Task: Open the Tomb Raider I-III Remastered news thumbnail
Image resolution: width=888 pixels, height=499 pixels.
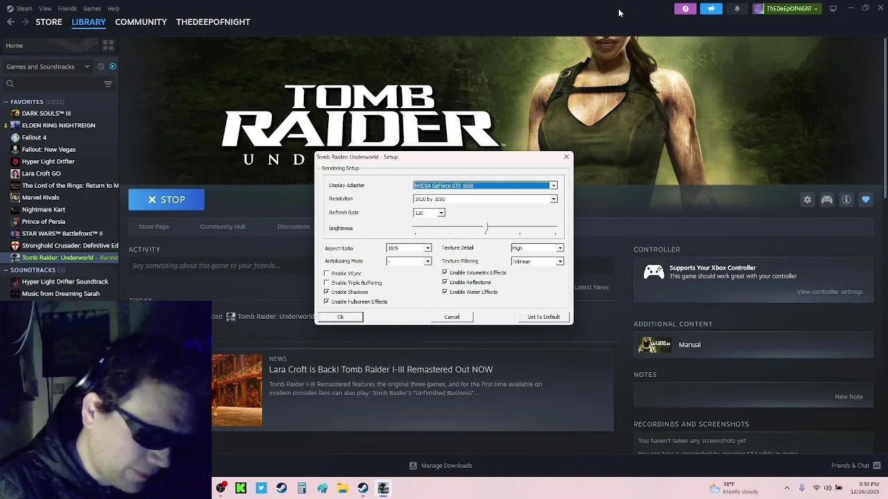Action: tap(237, 390)
